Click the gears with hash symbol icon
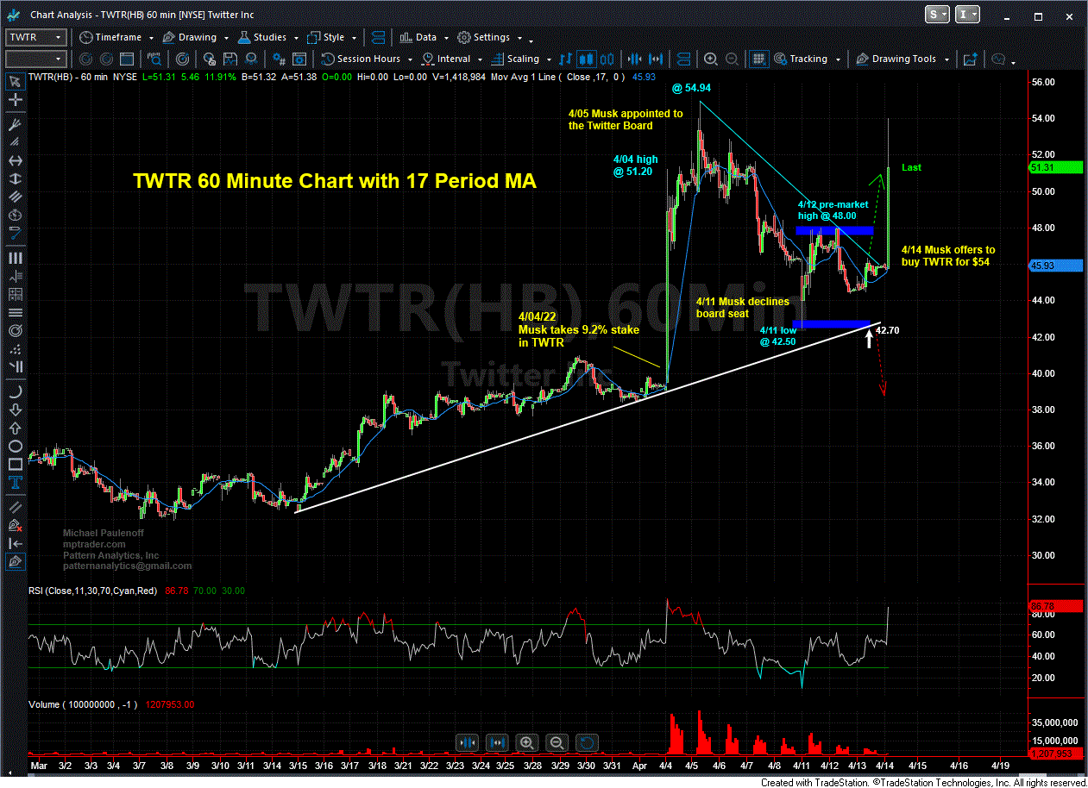This screenshot has height=788, width=1088. coord(279,59)
